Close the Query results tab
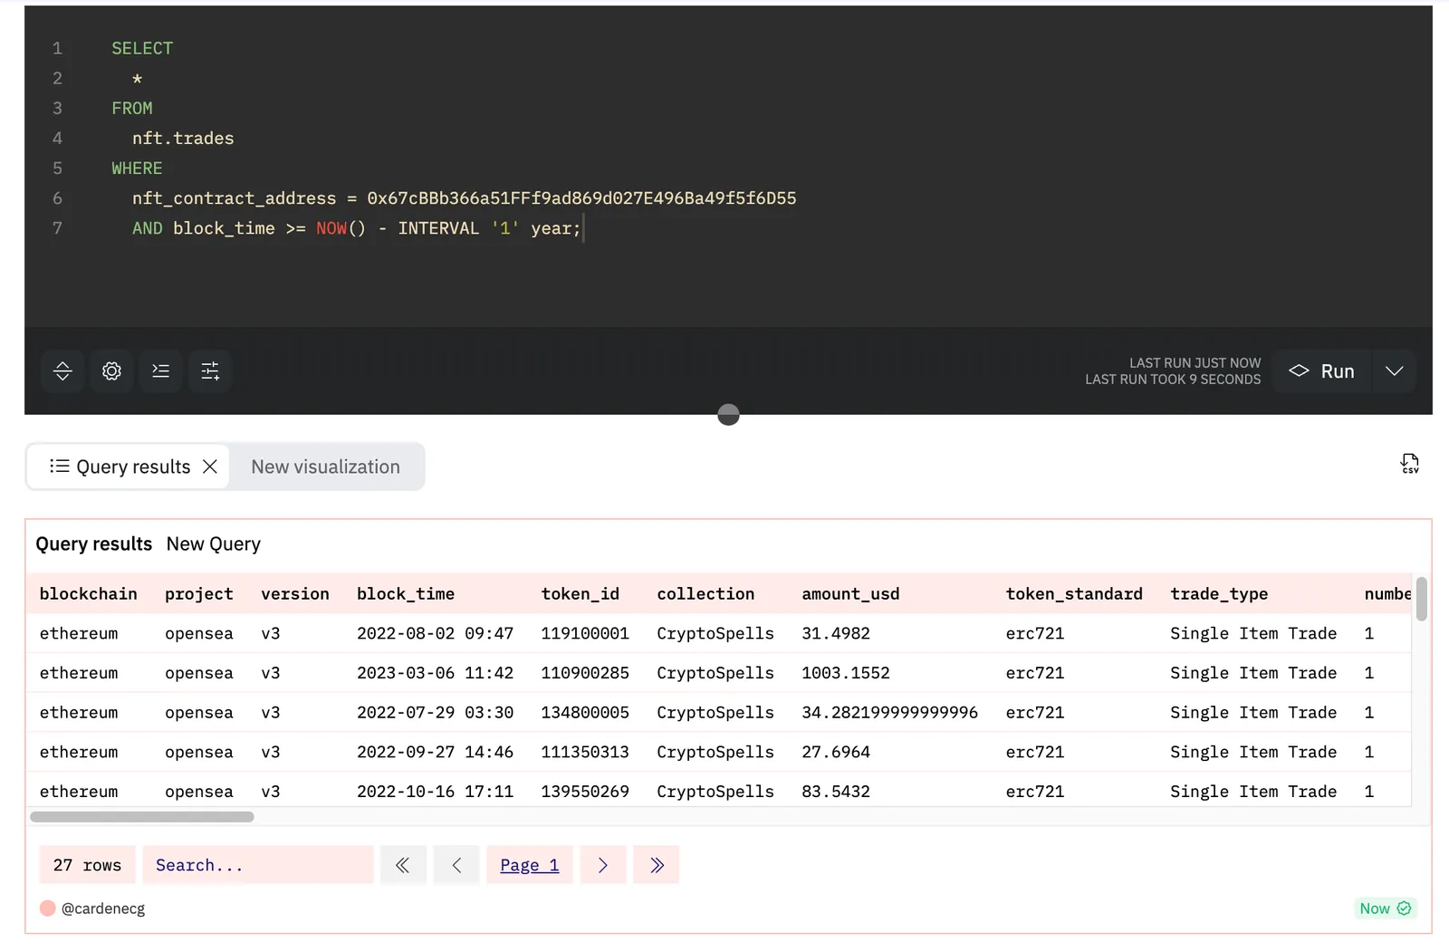The image size is (1449, 952). 210,466
